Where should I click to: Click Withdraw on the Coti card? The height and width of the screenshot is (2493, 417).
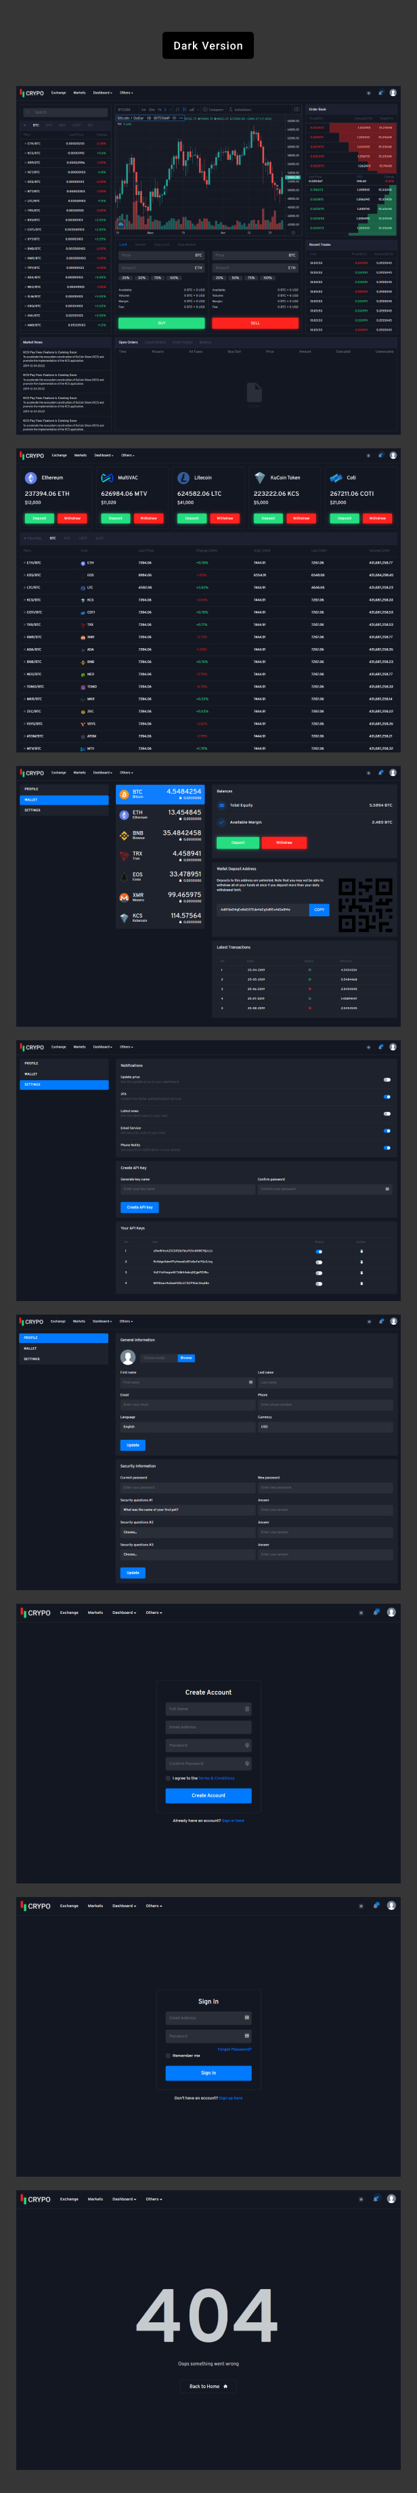pyautogui.click(x=377, y=519)
